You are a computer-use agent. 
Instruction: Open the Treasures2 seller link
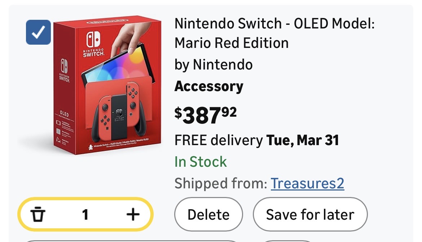click(307, 183)
